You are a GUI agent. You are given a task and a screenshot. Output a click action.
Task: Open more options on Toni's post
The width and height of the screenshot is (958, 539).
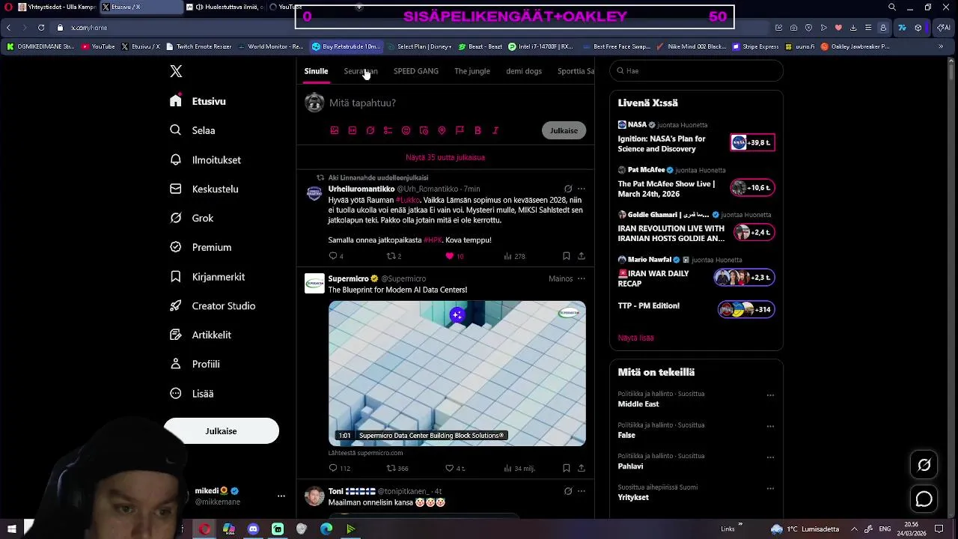tap(581, 491)
